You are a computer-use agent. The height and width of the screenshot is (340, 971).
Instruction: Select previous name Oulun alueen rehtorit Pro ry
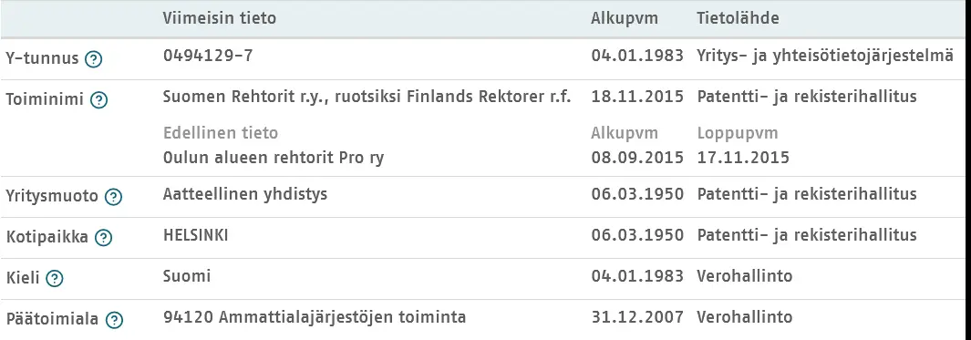click(274, 158)
